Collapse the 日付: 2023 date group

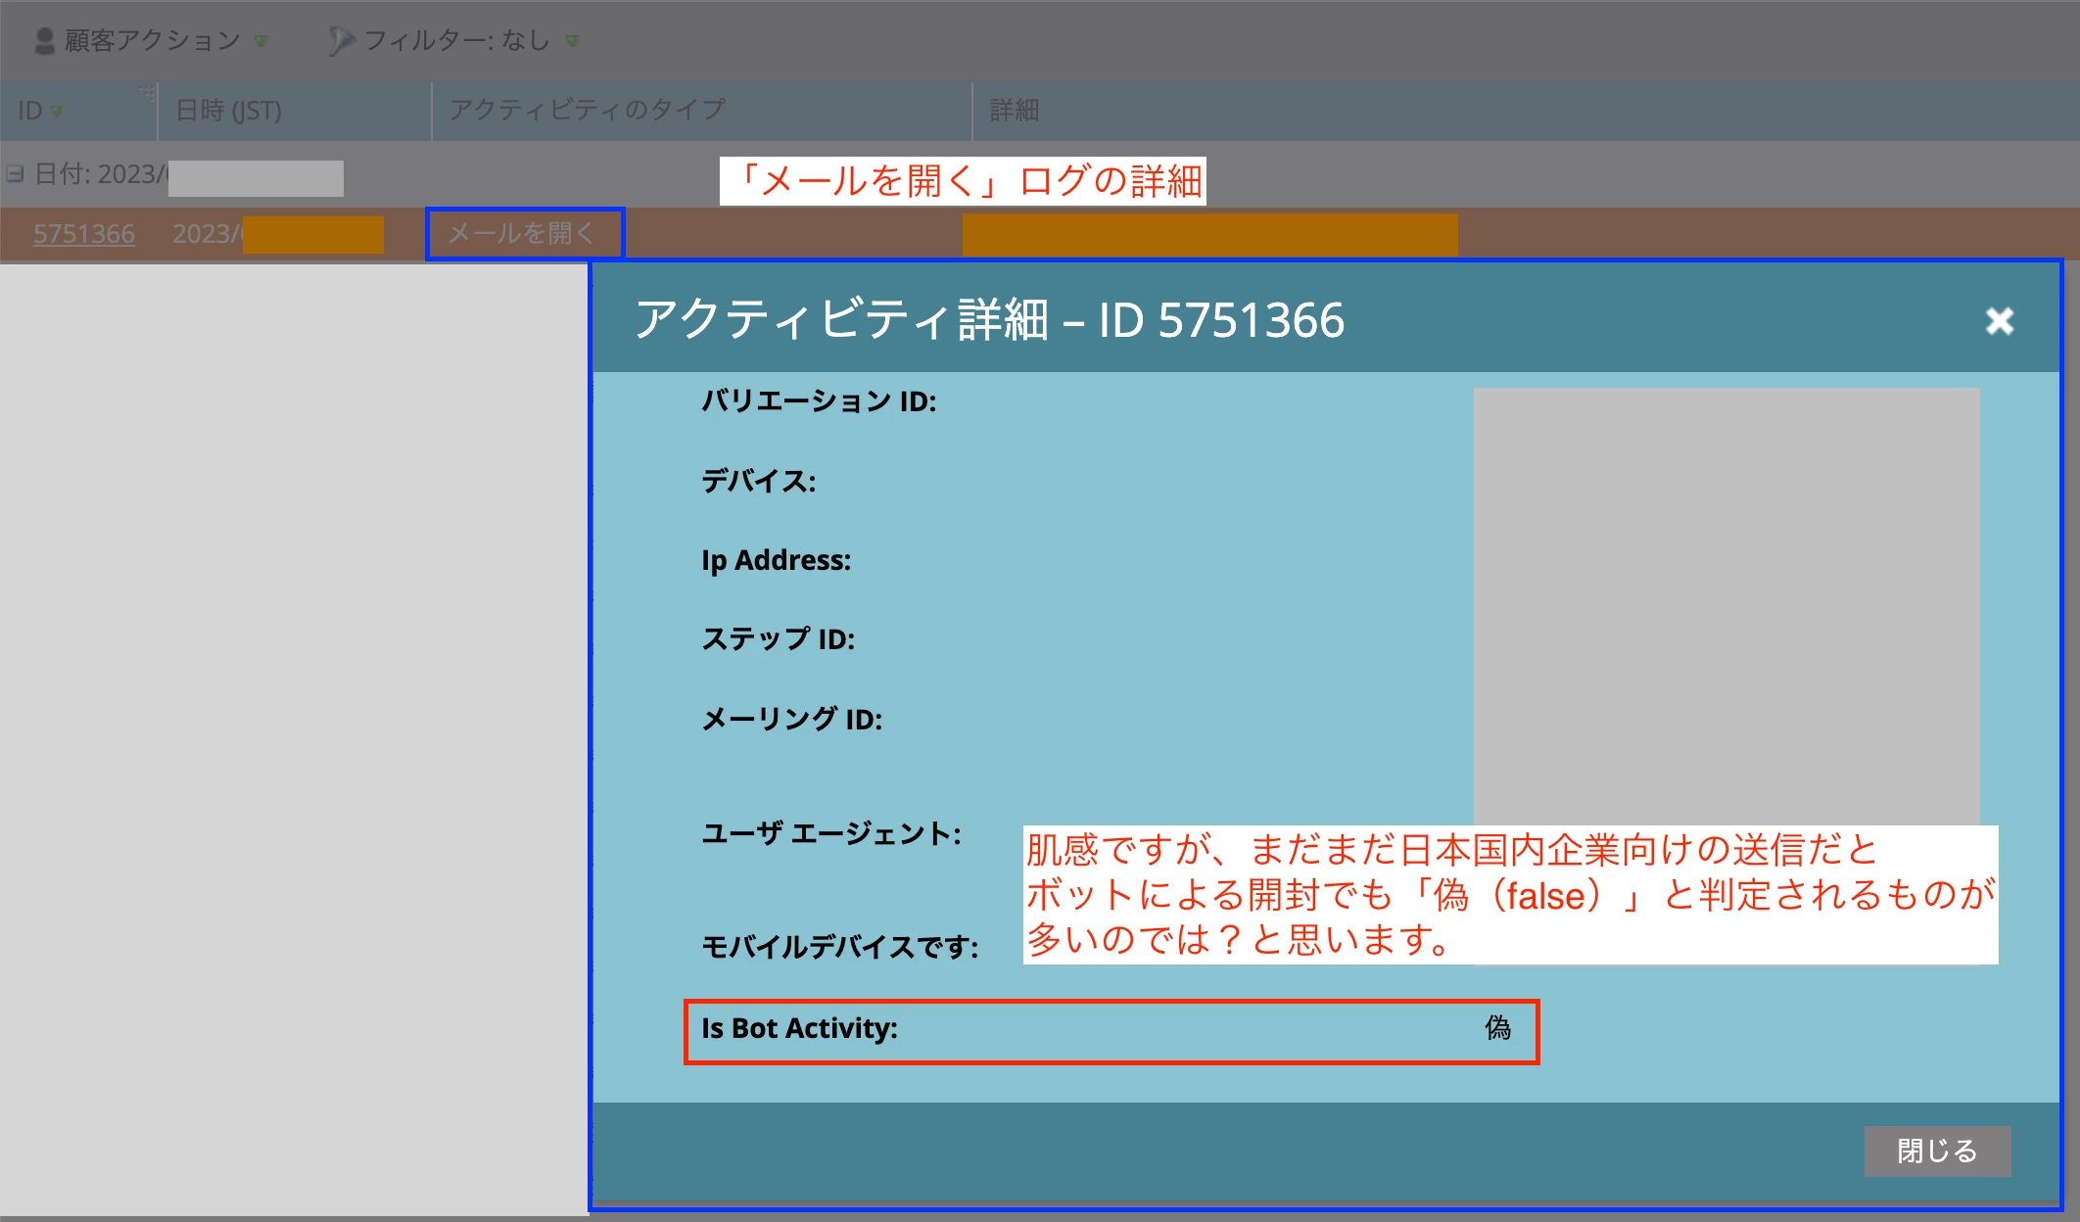[x=15, y=174]
